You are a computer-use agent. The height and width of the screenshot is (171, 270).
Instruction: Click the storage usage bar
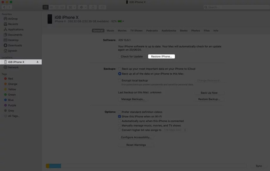pos(146,166)
